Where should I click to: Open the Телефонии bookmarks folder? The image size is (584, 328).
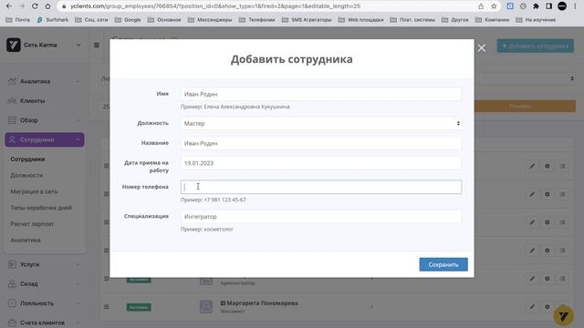point(257,20)
